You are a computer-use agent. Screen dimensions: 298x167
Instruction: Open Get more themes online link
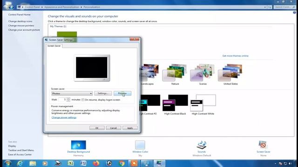235,56
